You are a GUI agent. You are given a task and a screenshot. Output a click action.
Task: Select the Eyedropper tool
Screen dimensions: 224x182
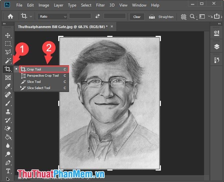(8, 86)
